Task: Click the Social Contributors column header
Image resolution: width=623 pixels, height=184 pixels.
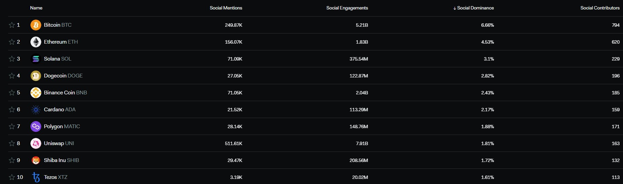Action: (600, 8)
